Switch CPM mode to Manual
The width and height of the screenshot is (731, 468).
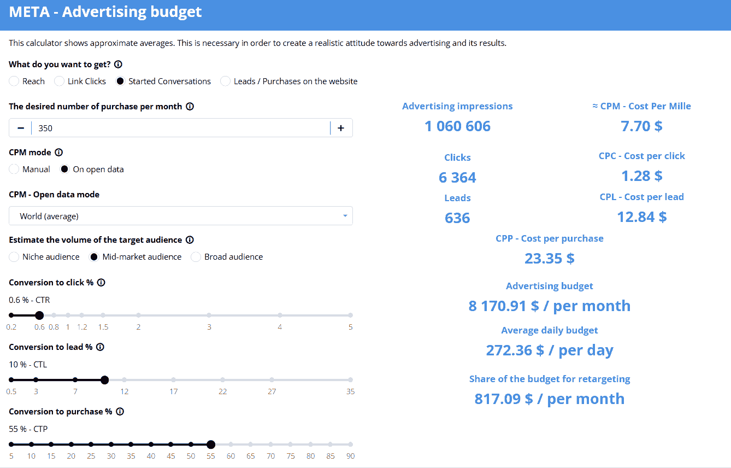click(x=14, y=169)
